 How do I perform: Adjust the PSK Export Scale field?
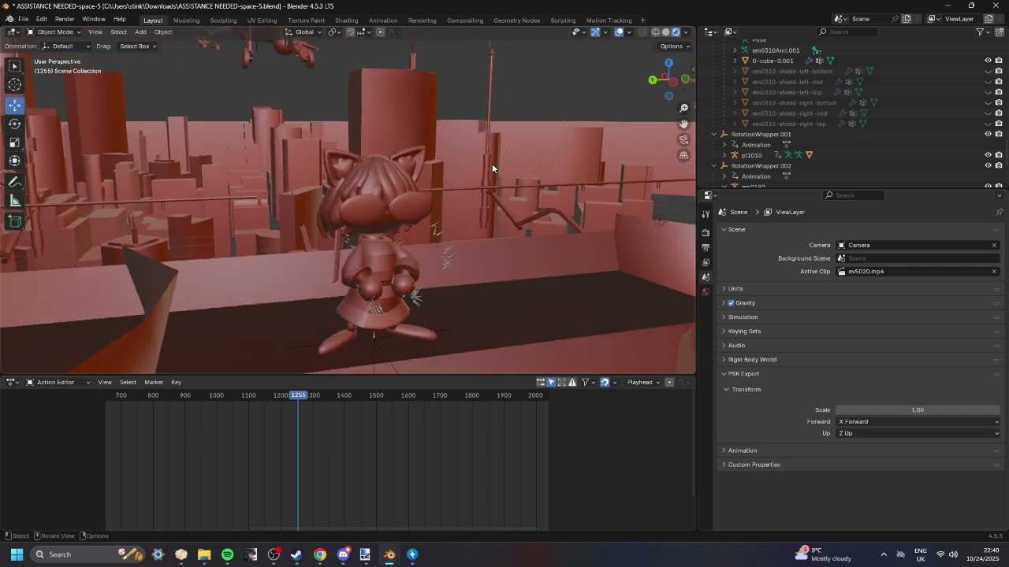[x=918, y=410]
